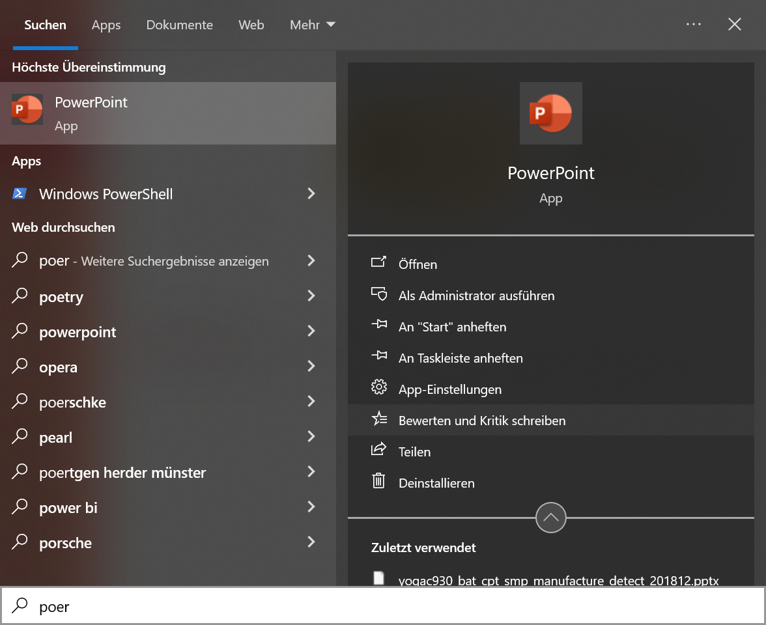
Task: Click the magnifier icon beside powerpoint suggestion
Action: click(20, 331)
